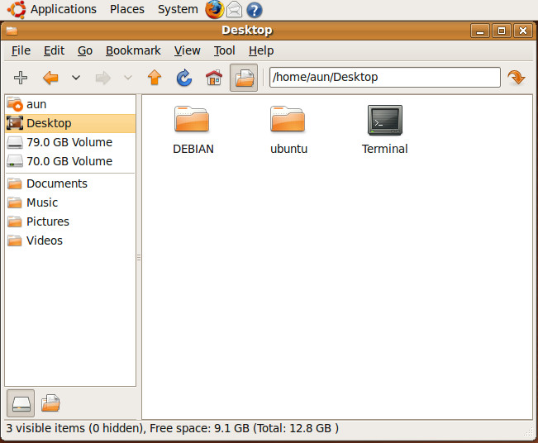Reload the current folder
The image size is (538, 443).
[x=184, y=78]
